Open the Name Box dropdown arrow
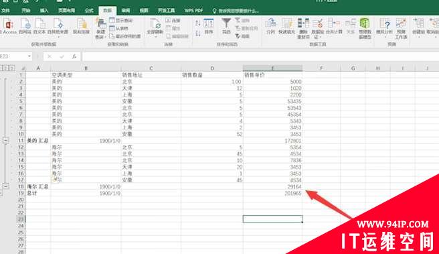Image resolution: width=439 pixels, height=254 pixels. 29,56
